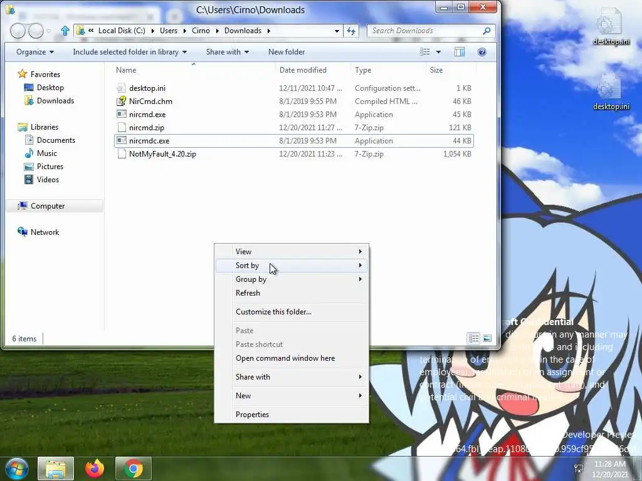Open Chrome from the taskbar

134,468
